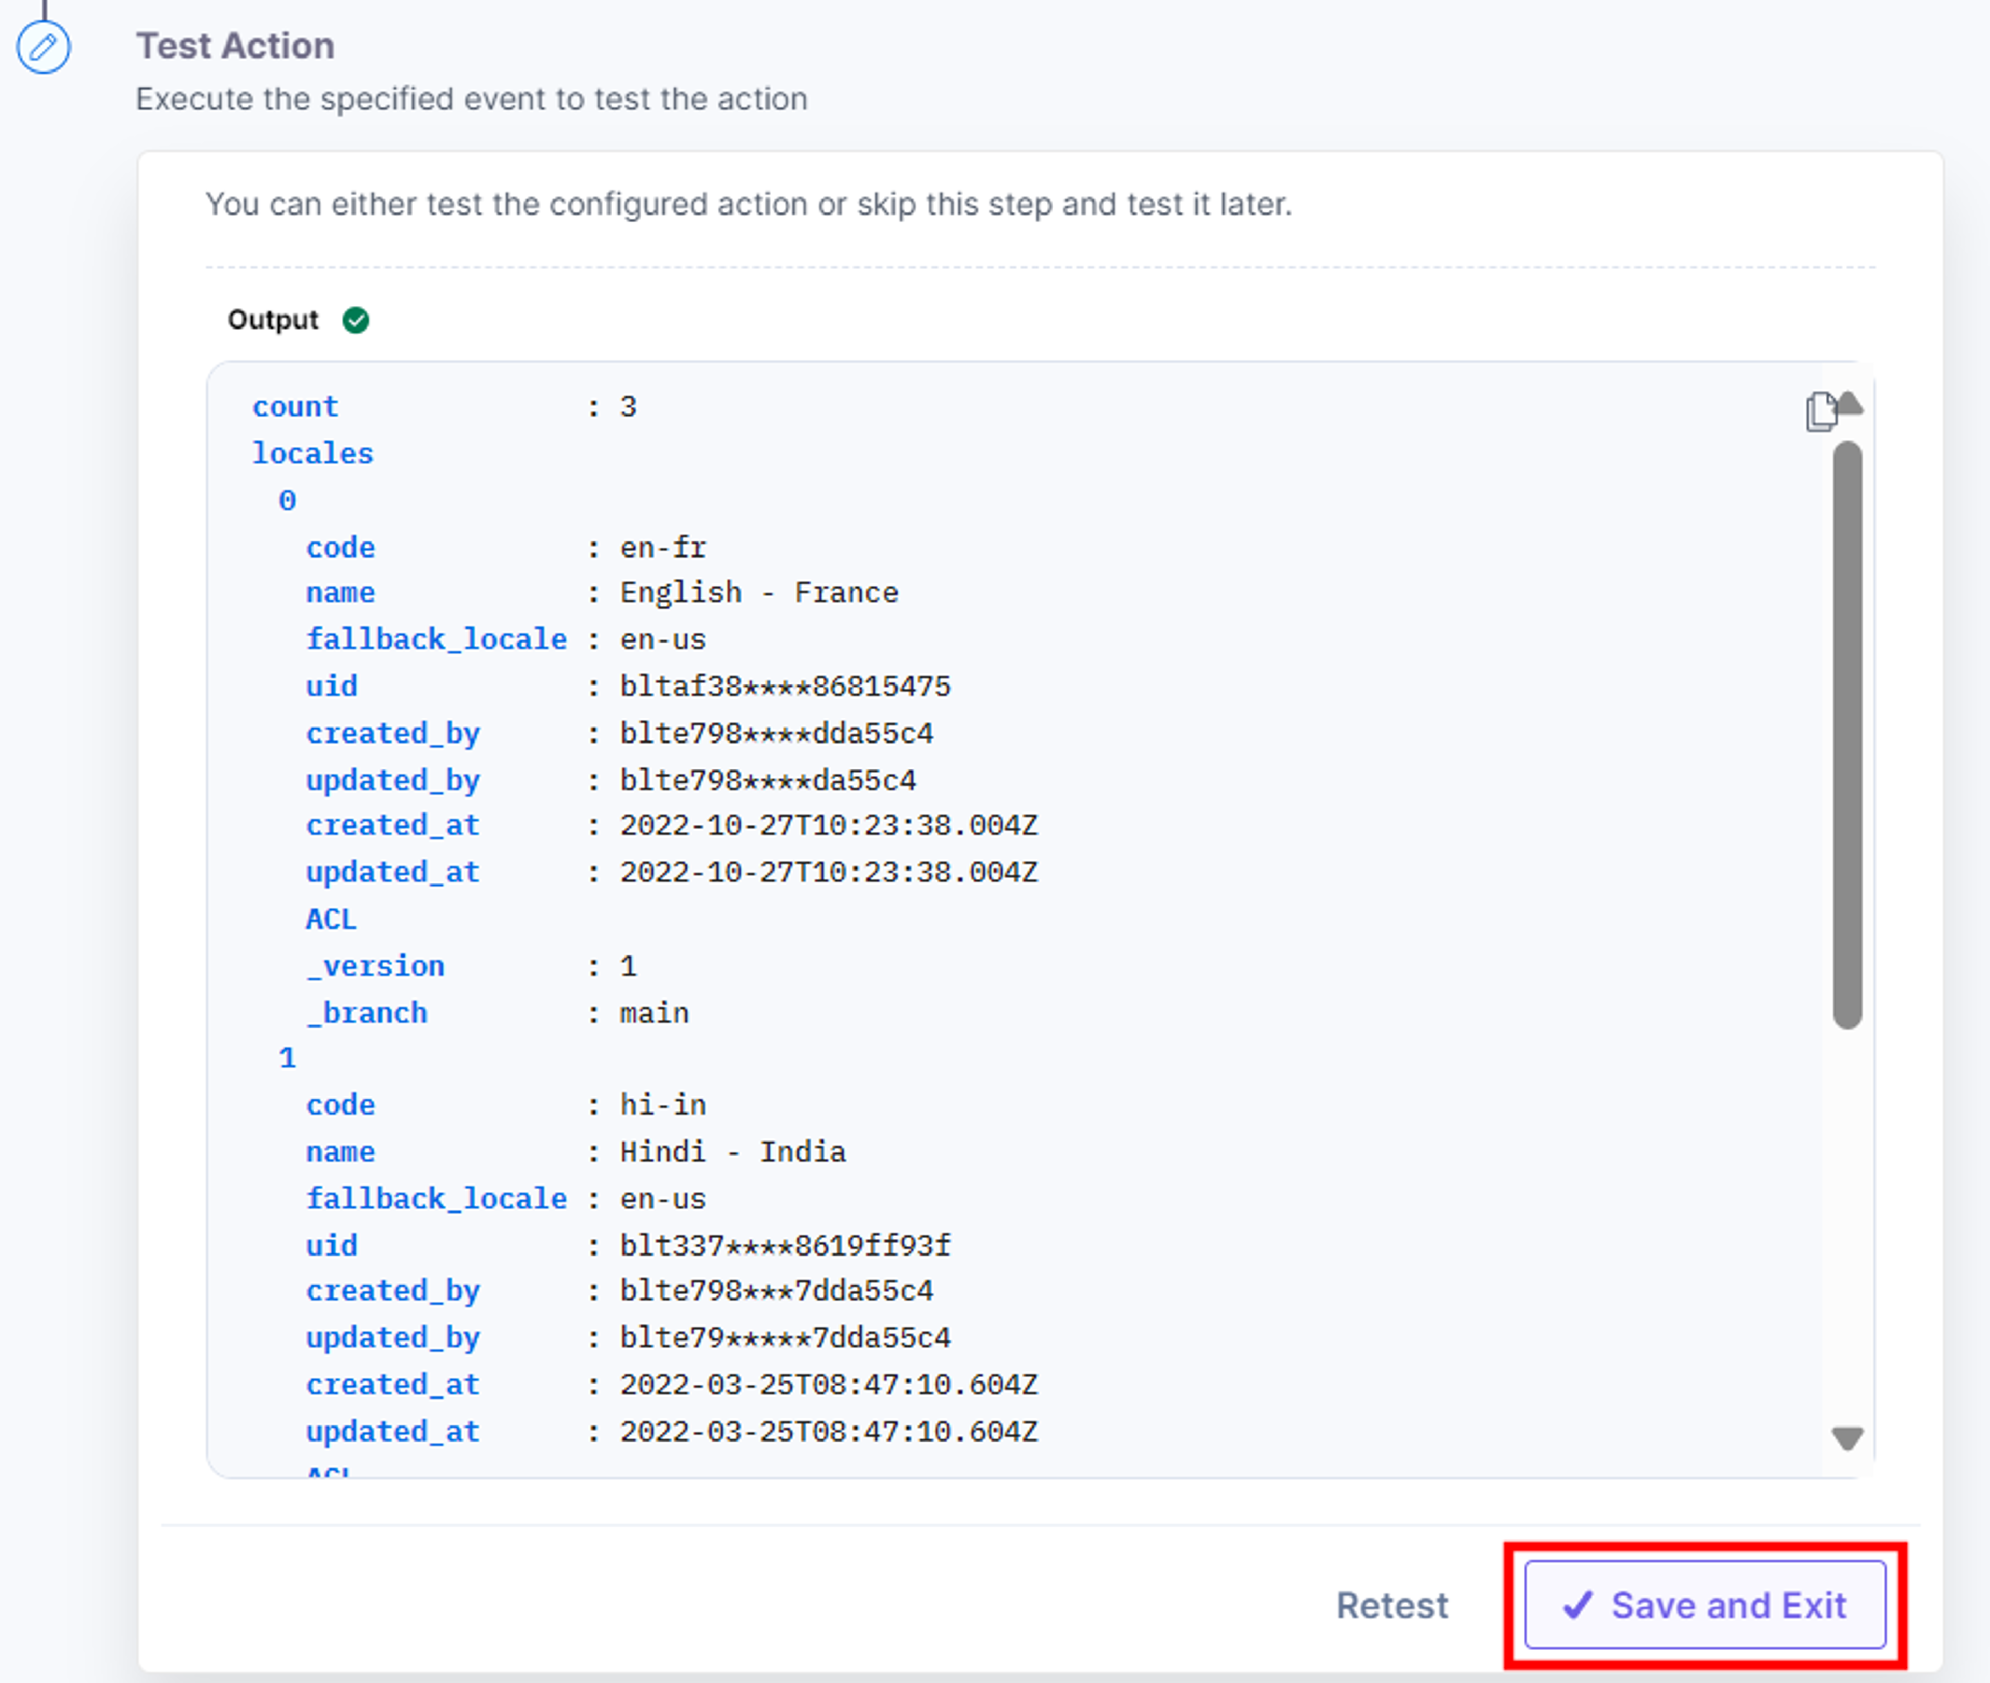The width and height of the screenshot is (1990, 1683).
Task: Select the 'Test Action' heading
Action: 235,46
